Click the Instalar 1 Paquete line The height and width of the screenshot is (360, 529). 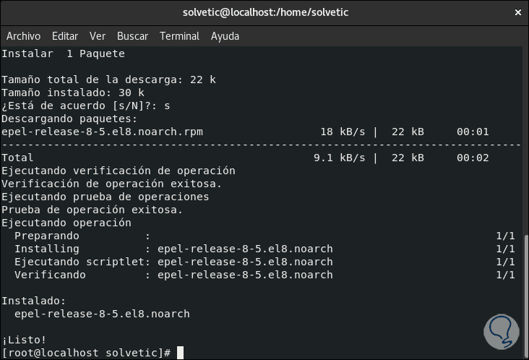63,53
